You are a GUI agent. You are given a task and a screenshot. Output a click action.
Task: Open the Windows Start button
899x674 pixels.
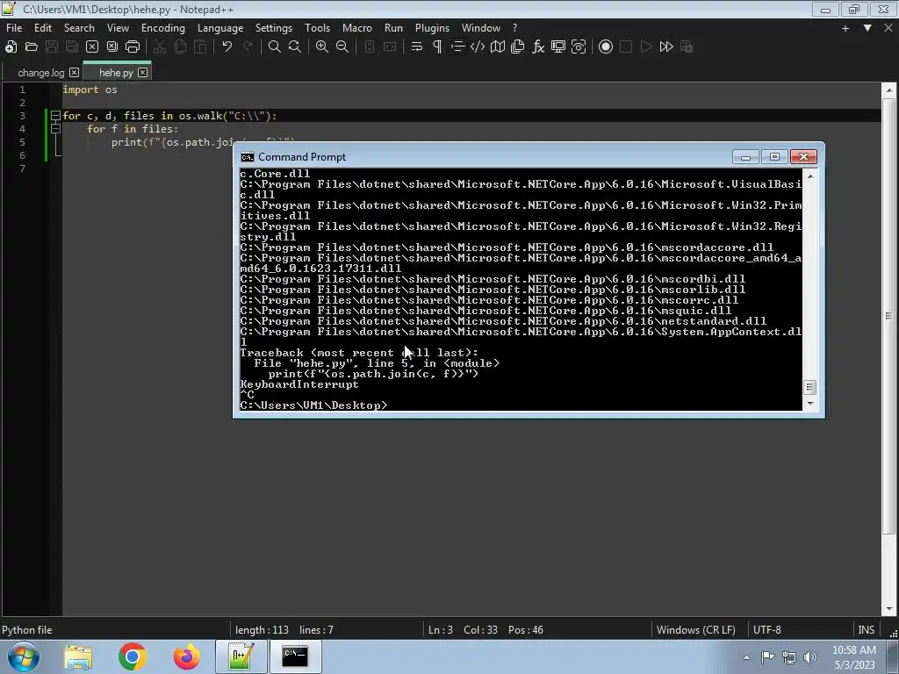click(24, 656)
